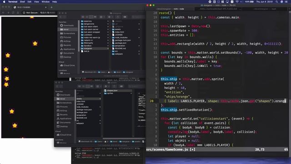
Task: Click the browser reload icon
Action: click(13, 13)
